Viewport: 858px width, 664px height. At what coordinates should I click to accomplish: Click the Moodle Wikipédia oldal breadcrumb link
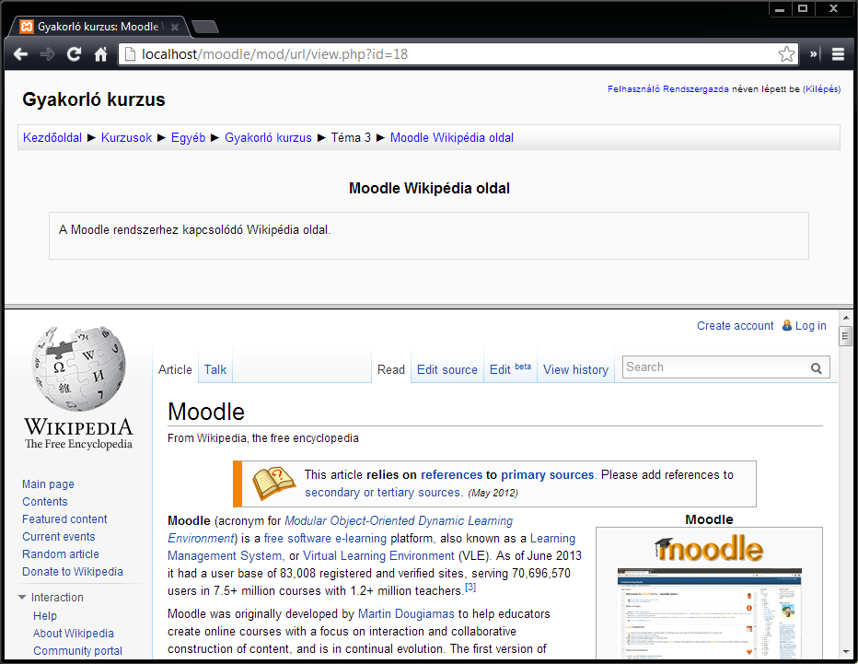(x=452, y=137)
